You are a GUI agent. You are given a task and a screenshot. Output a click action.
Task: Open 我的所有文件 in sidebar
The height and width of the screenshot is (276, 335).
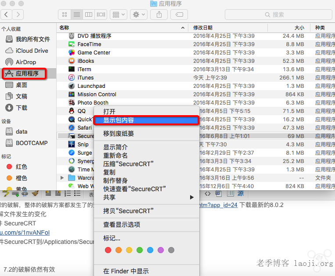pos(28,39)
